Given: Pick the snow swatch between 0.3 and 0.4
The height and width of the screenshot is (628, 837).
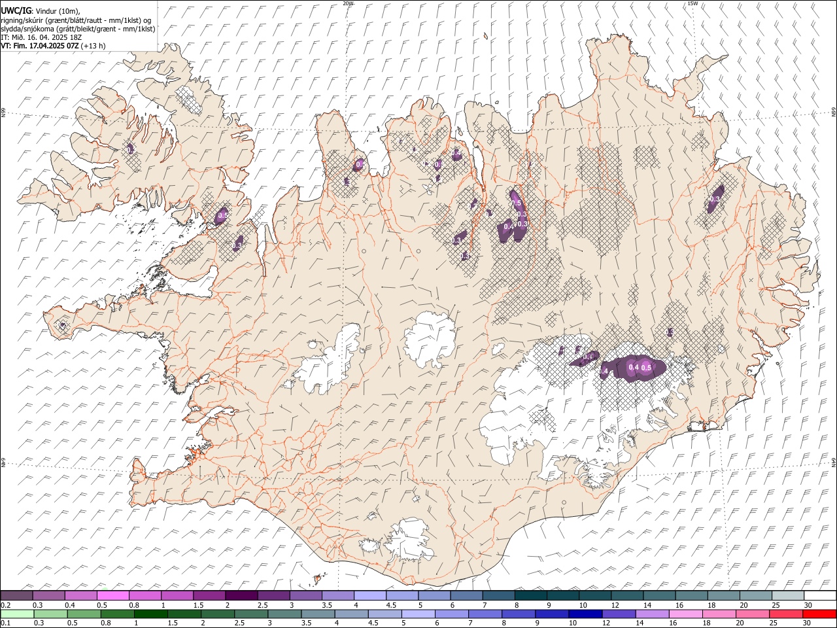Looking at the screenshot, I should (x=48, y=596).
